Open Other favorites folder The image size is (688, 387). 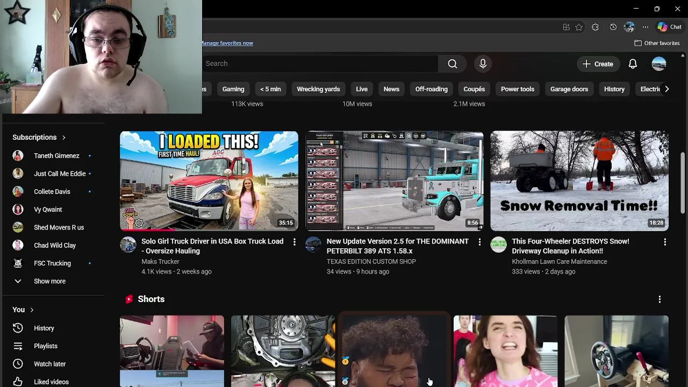click(x=657, y=43)
